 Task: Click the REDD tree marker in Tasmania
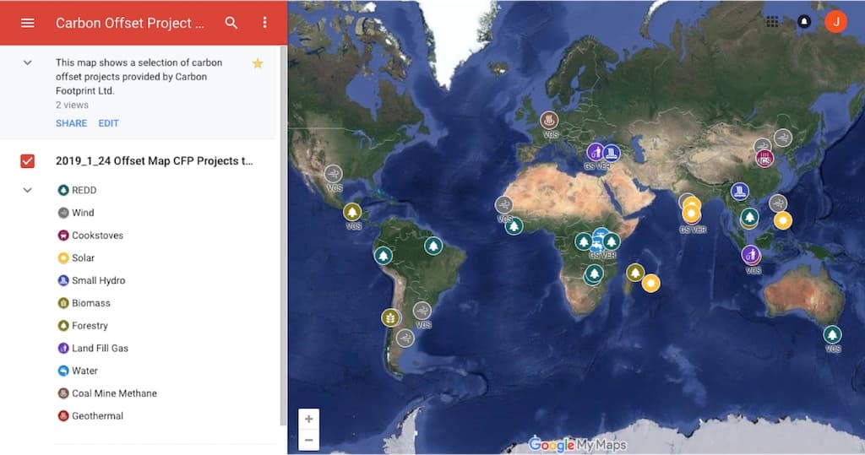pyautogui.click(x=832, y=334)
